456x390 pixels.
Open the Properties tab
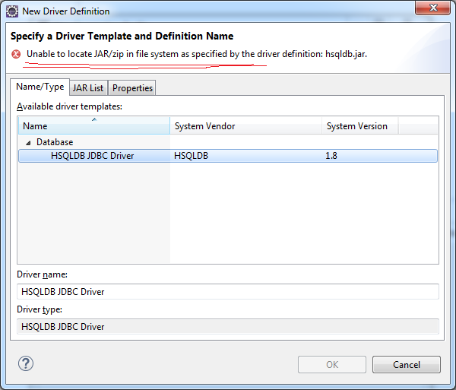[x=132, y=88]
